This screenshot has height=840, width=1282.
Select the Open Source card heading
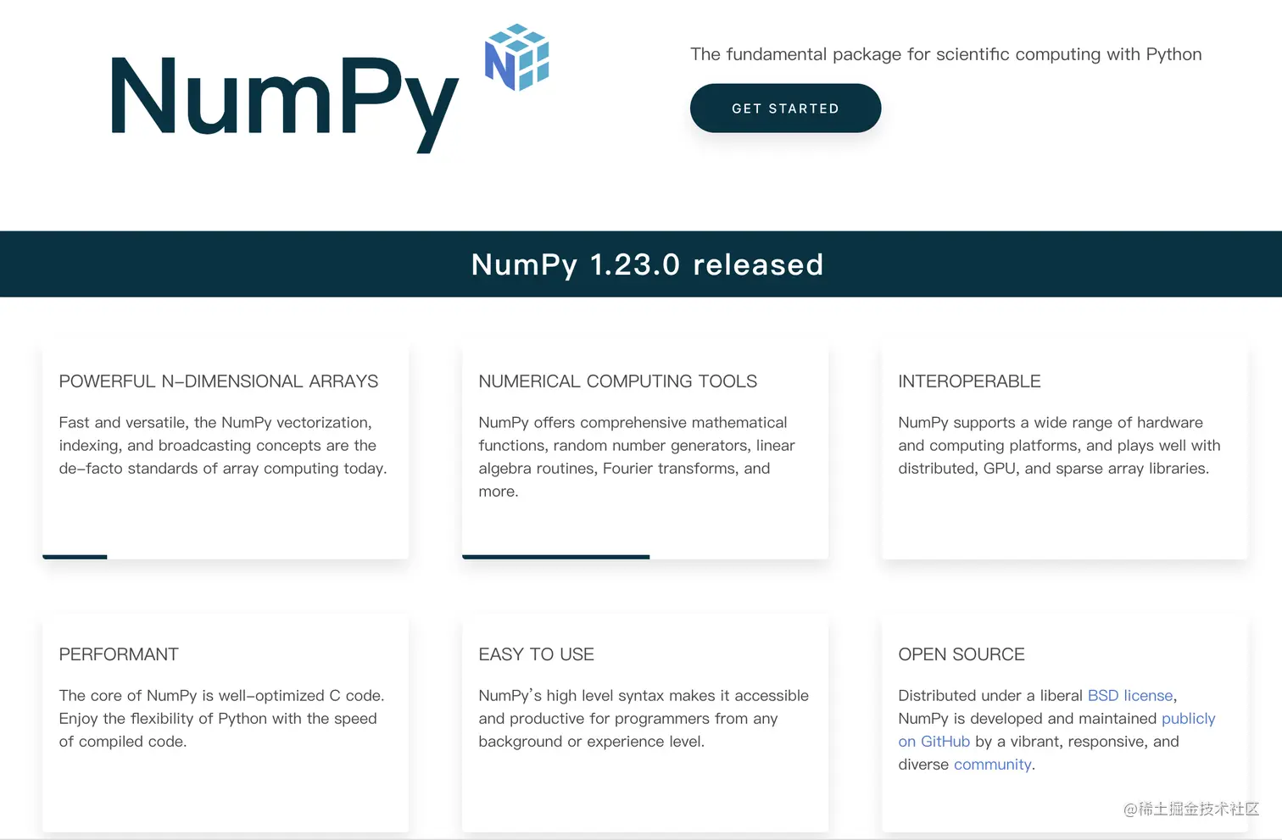961,654
